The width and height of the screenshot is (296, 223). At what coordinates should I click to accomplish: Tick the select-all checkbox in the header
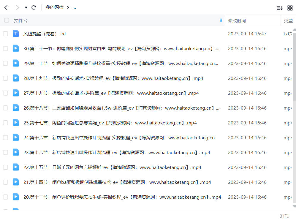pos(7,20)
